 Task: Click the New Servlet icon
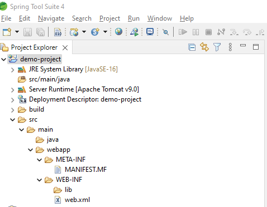click(x=95, y=32)
